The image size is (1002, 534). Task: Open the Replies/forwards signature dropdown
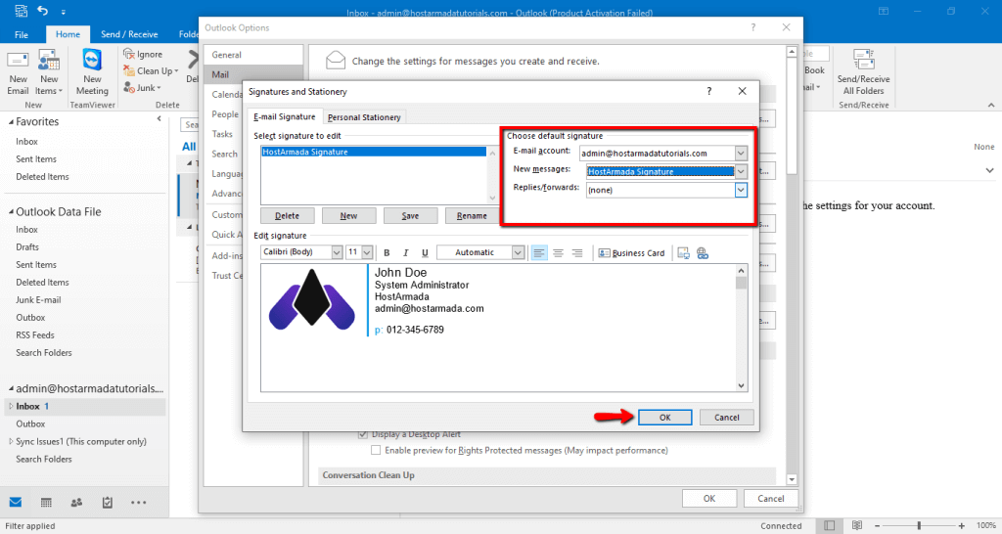pos(741,190)
